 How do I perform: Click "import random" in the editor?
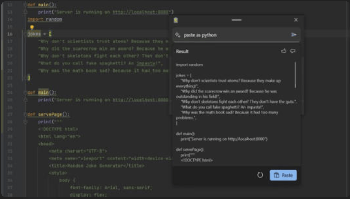pyautogui.click(x=45, y=19)
